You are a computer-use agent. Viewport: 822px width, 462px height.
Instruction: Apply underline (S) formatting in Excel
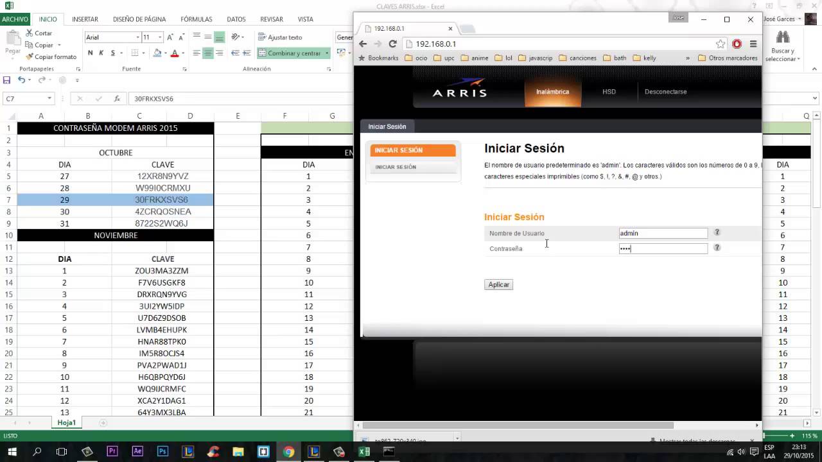point(112,53)
